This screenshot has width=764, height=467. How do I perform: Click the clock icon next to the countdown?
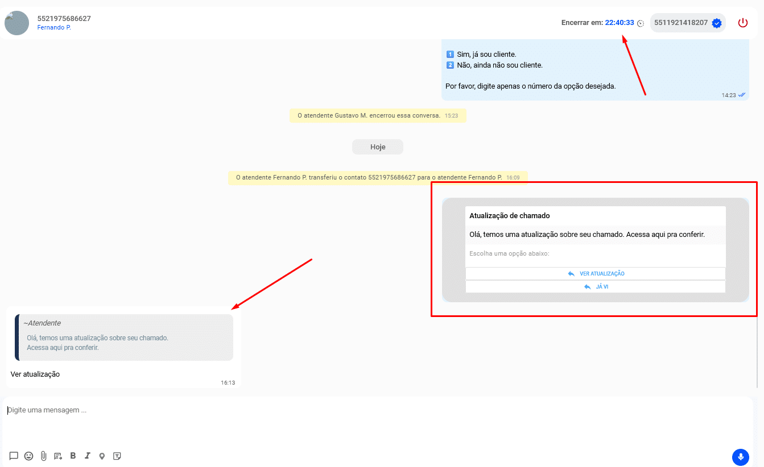tap(641, 23)
